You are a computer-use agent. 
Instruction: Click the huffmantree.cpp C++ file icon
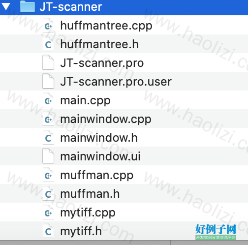coord(48,25)
